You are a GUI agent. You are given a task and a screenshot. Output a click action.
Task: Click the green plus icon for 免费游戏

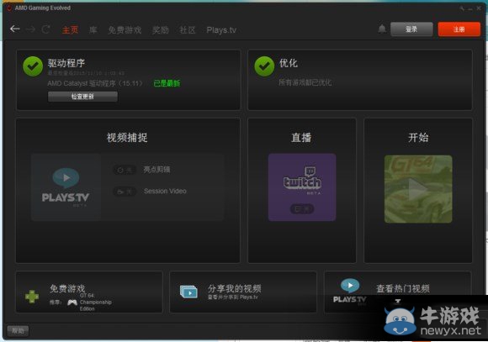[x=32, y=297]
